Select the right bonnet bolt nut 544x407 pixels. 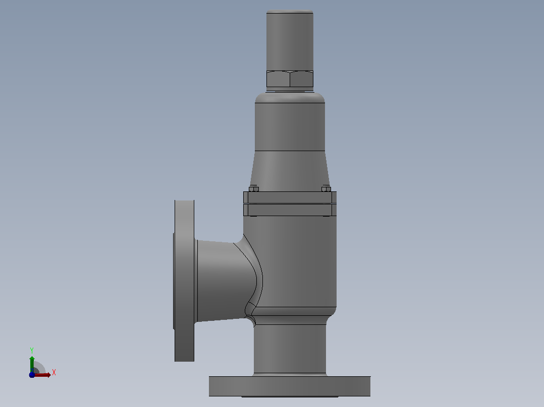pos(326,189)
